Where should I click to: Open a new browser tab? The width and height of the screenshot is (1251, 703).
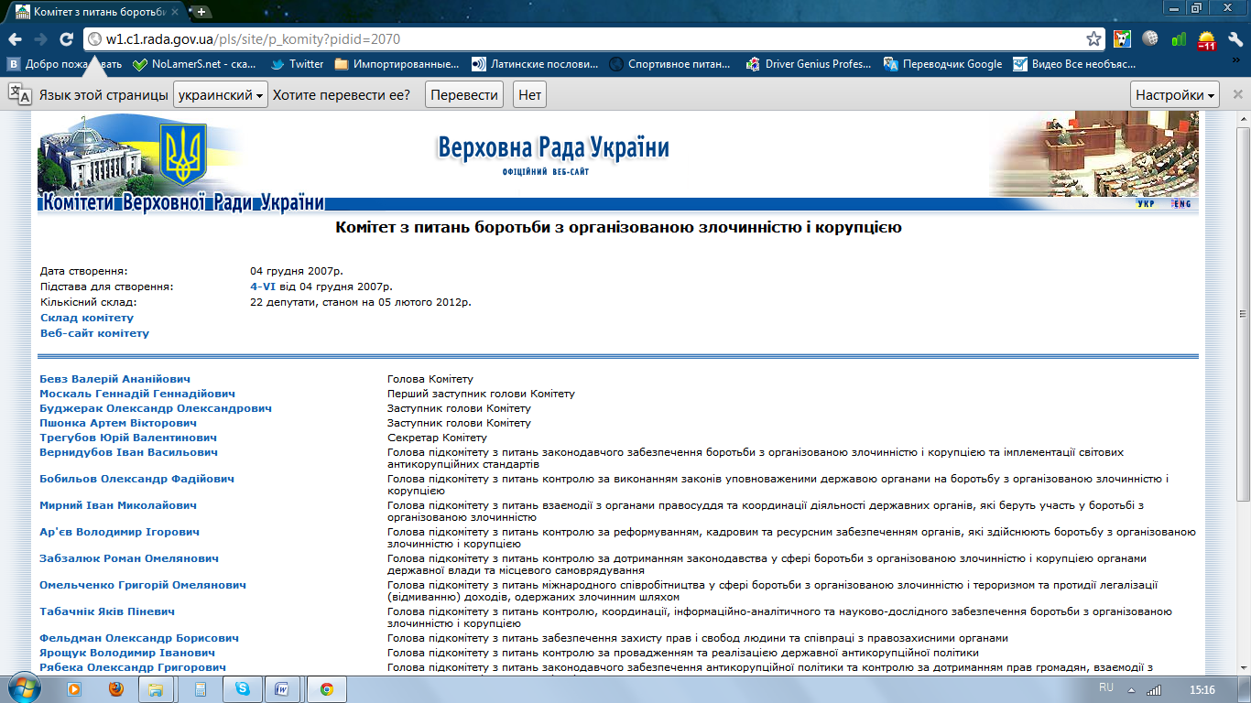[201, 12]
